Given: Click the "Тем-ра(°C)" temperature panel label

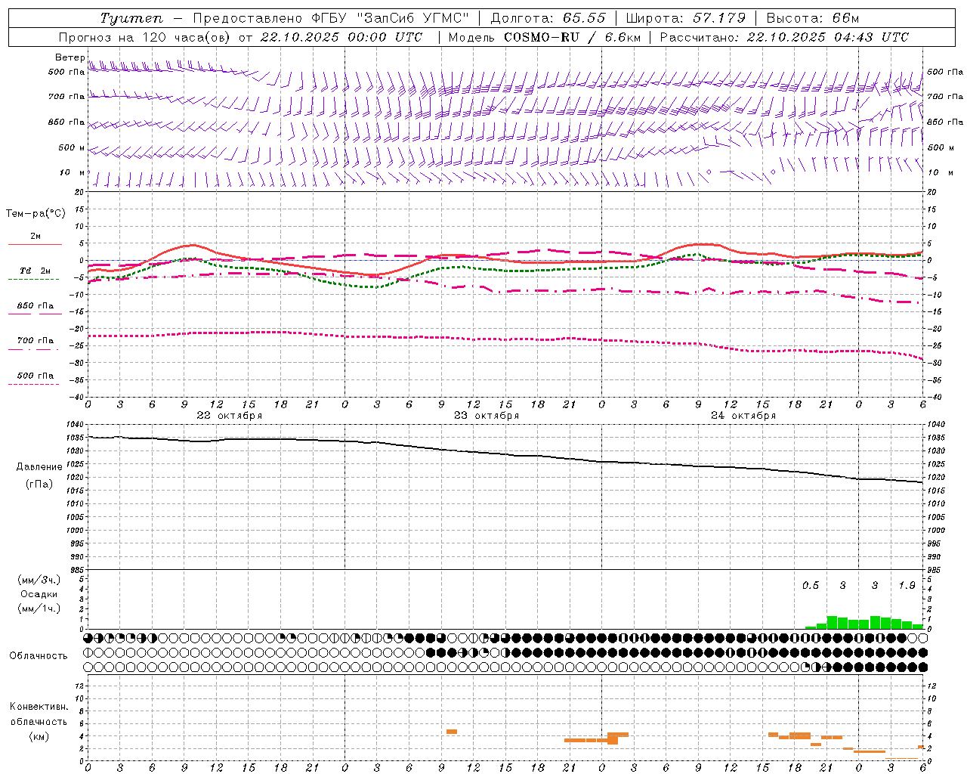Looking at the screenshot, I should (x=36, y=214).
